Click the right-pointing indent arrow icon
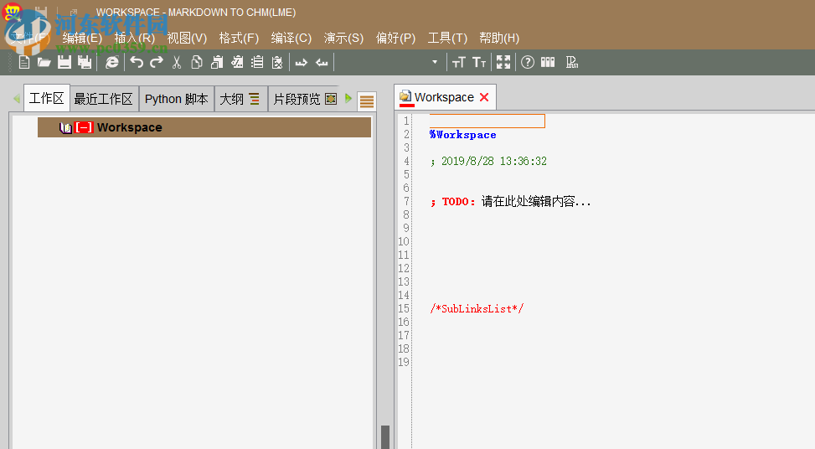815x449 pixels. tap(302, 63)
